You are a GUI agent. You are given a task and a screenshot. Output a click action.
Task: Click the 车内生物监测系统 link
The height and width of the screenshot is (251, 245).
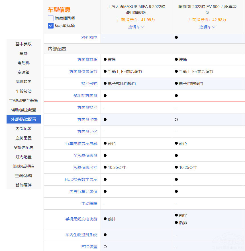point(81,235)
